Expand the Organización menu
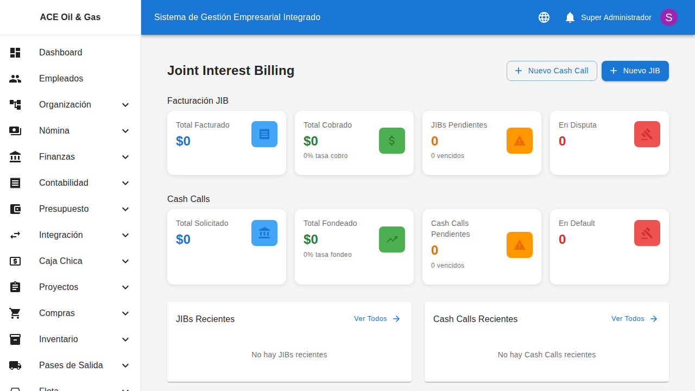This screenshot has height=391, width=695. (125, 104)
